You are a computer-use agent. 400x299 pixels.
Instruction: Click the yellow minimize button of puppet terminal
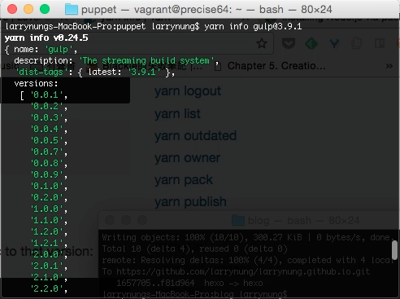[28, 9]
